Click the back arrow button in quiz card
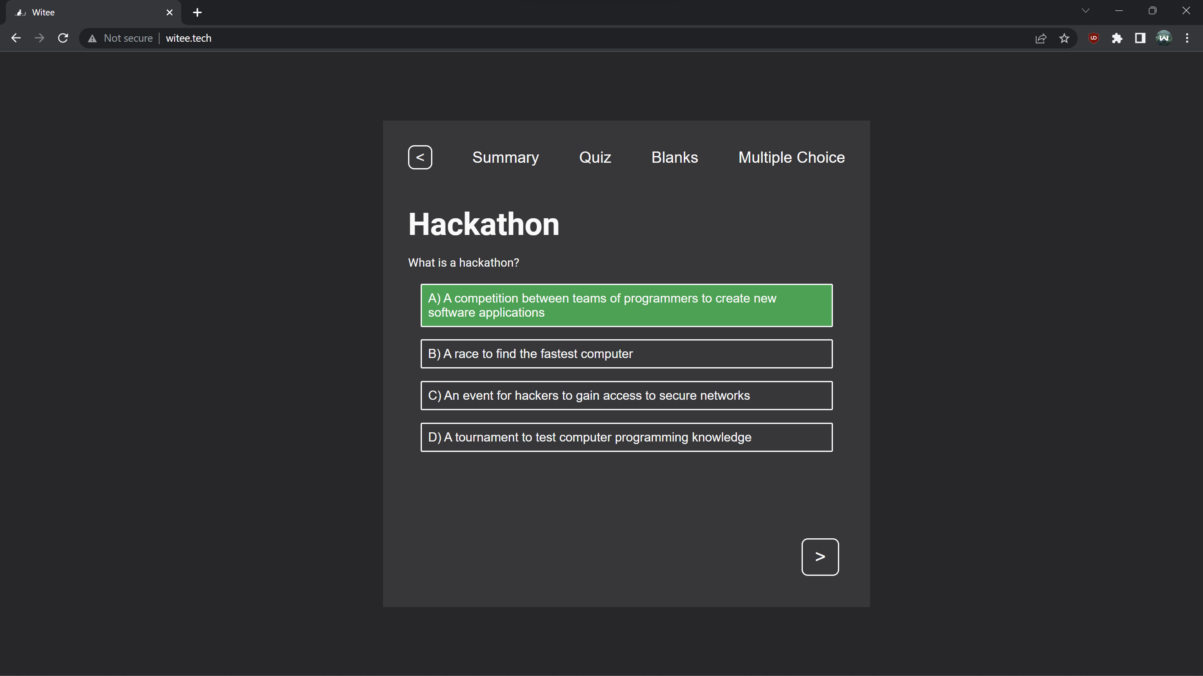This screenshot has width=1203, height=676. (420, 157)
